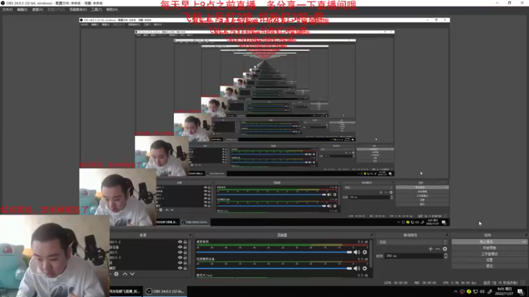Hide last source row ending in 捕获
The height and width of the screenshot is (297, 529).
point(180,268)
